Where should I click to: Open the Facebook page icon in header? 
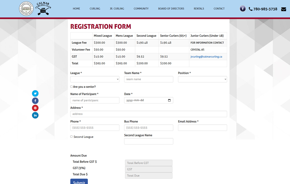tap(243, 9)
